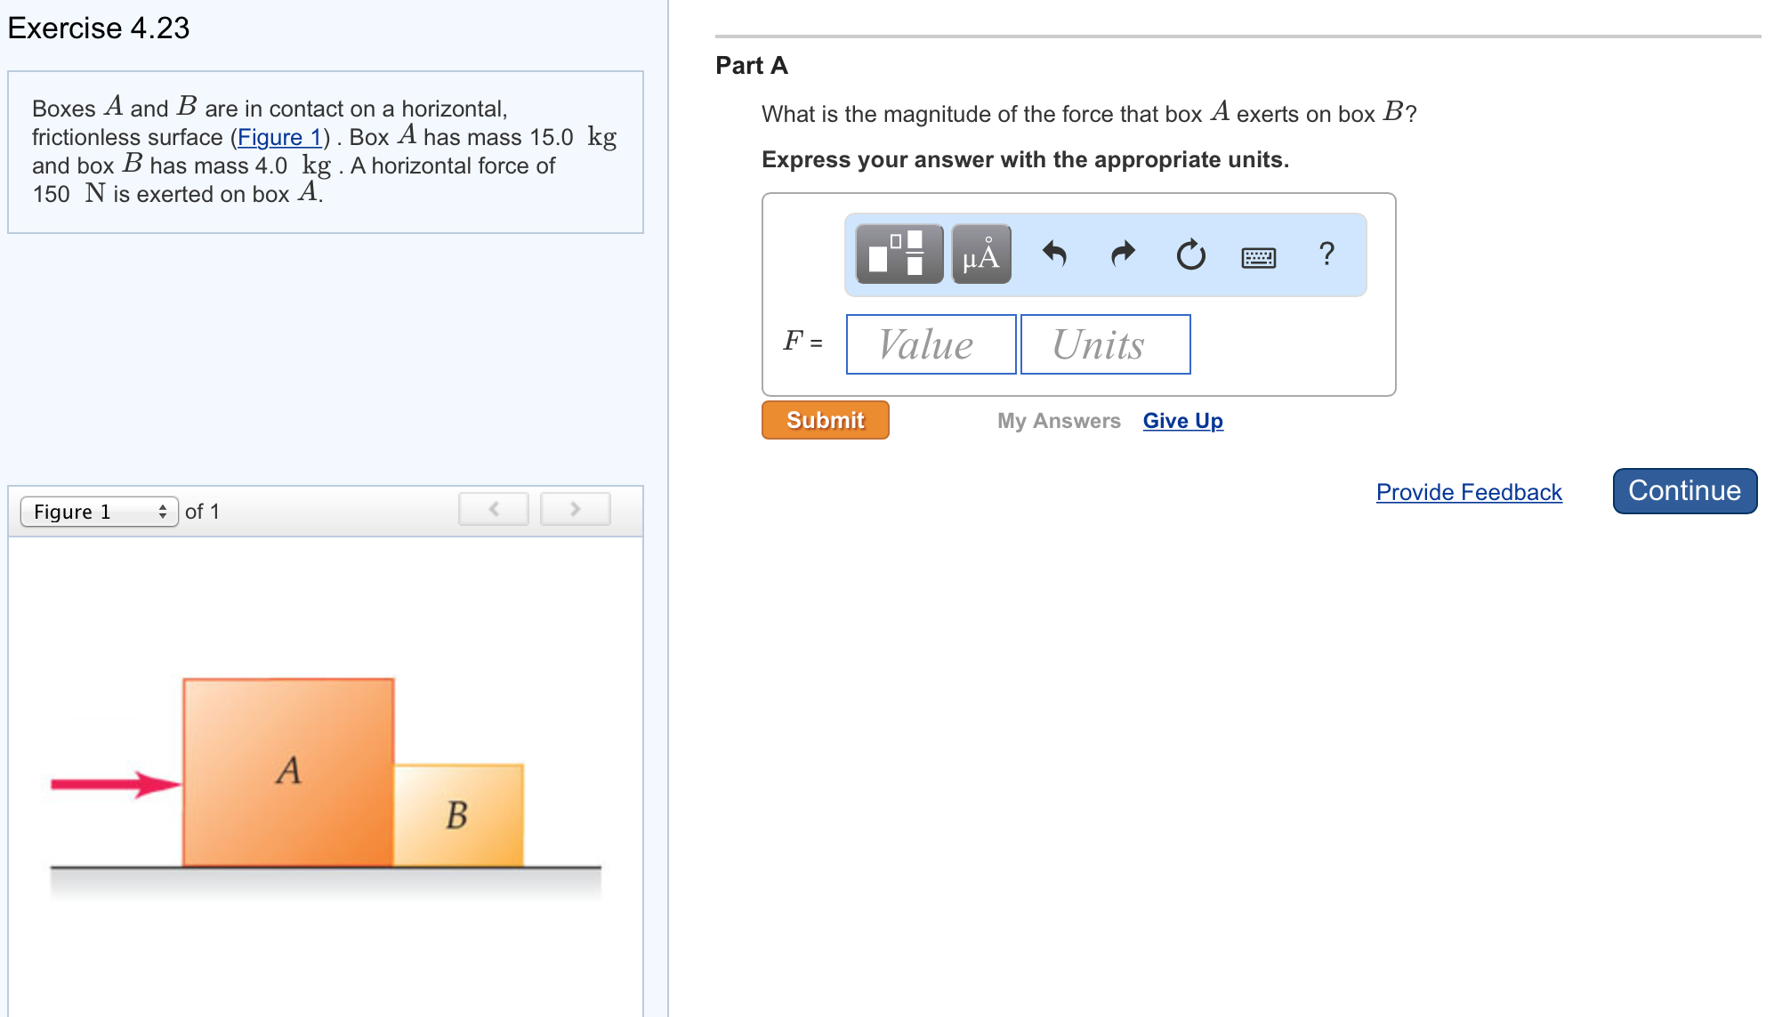The height and width of the screenshot is (1017, 1774).
Task: Click the question mark help icon
Action: click(1326, 255)
